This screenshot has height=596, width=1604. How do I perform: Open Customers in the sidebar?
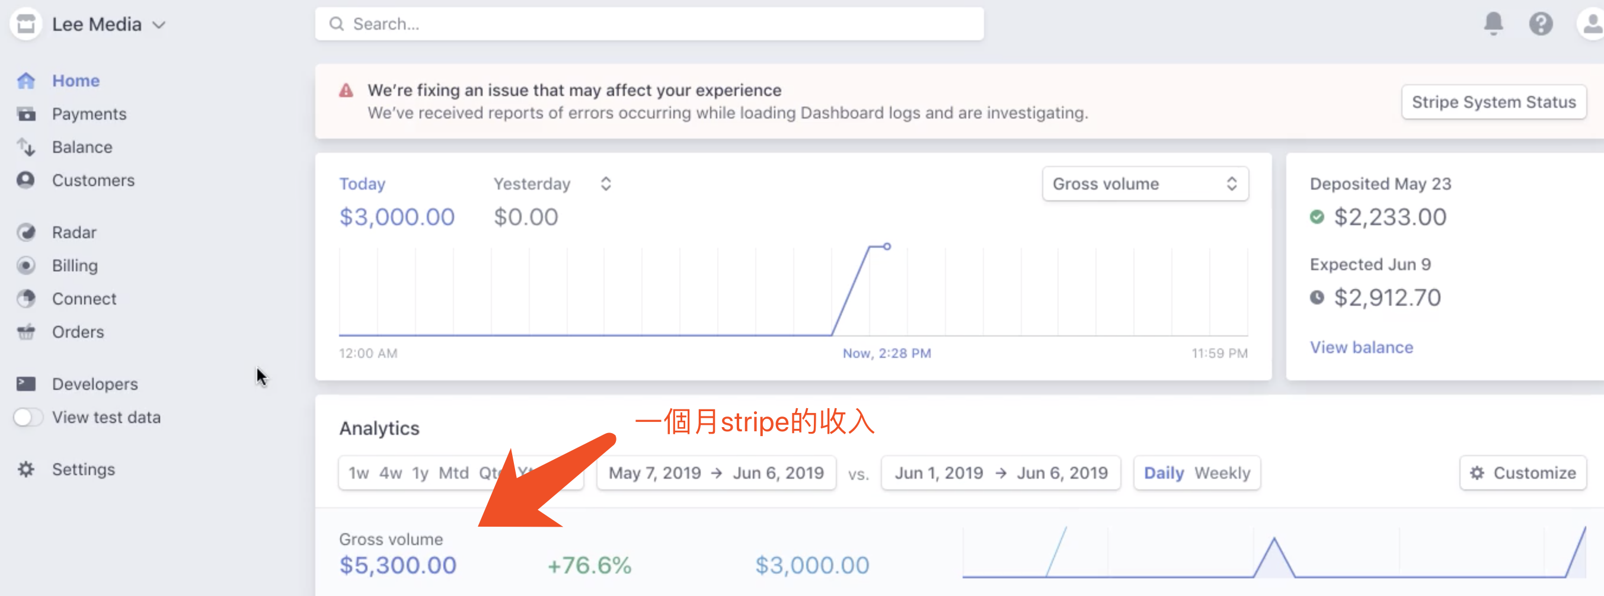click(x=93, y=181)
